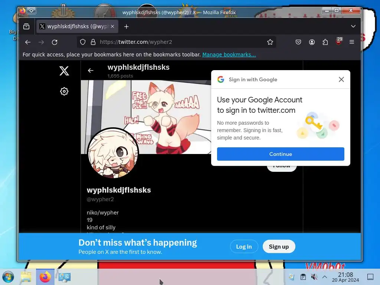Open the settings gear in X sidebar
The height and width of the screenshot is (285, 380).
[64, 91]
